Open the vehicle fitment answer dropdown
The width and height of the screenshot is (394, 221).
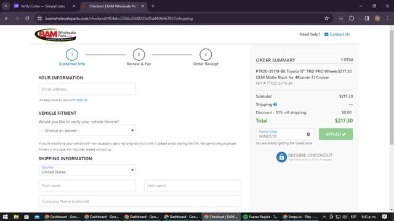[x=87, y=131]
